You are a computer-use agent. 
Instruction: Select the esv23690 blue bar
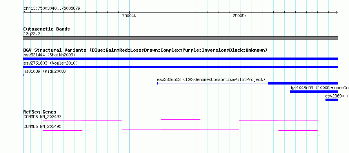(332, 100)
